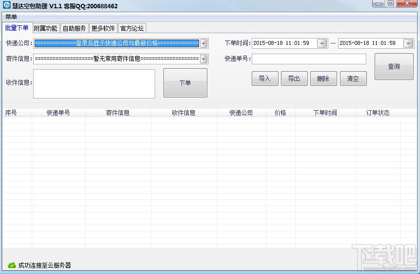
Task: Click the 价格 column header
Action: pos(280,113)
